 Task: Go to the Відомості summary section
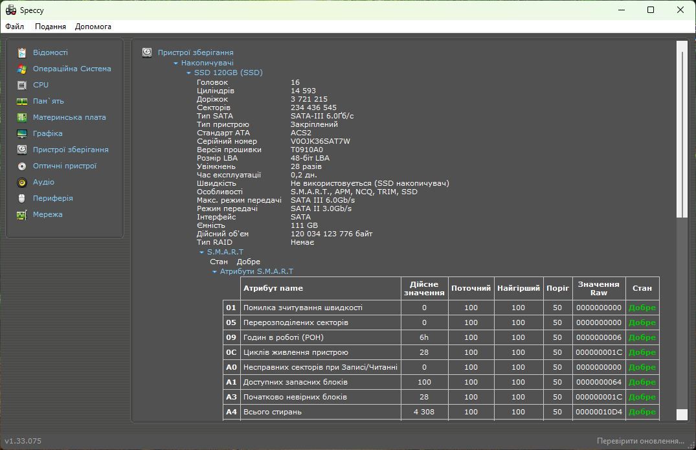point(51,52)
